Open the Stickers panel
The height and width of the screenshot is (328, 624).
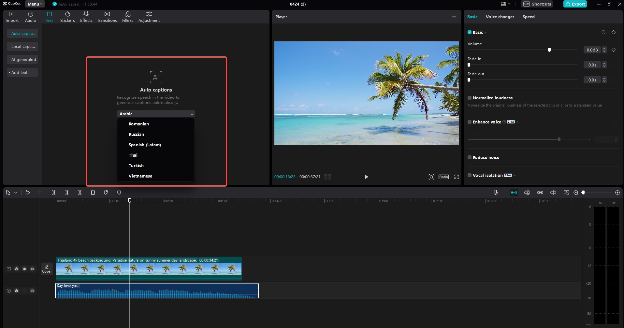tap(67, 17)
